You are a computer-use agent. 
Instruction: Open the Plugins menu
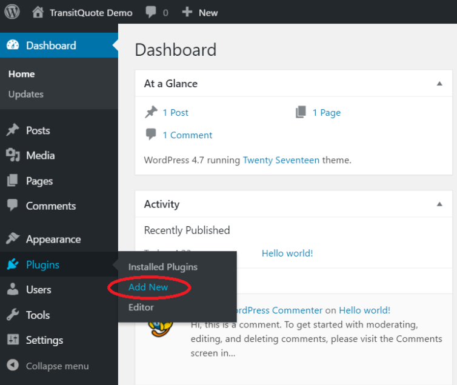pyautogui.click(x=59, y=264)
